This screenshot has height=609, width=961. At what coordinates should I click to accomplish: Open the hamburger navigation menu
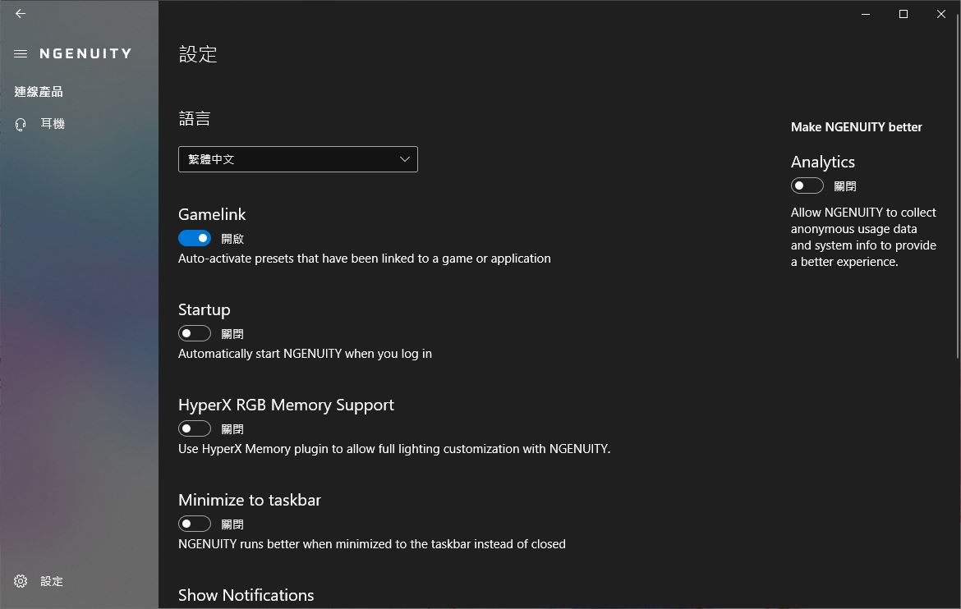[21, 54]
